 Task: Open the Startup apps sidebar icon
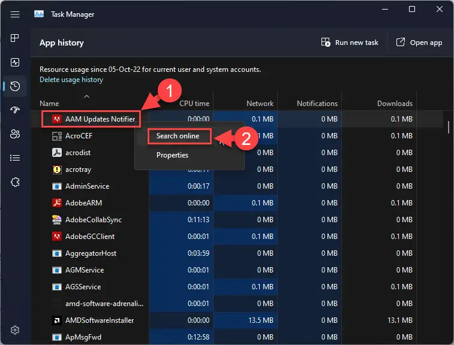[x=15, y=110]
